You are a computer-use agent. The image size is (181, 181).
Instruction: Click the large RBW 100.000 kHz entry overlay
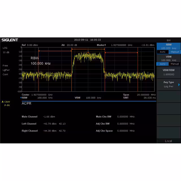(40, 61)
